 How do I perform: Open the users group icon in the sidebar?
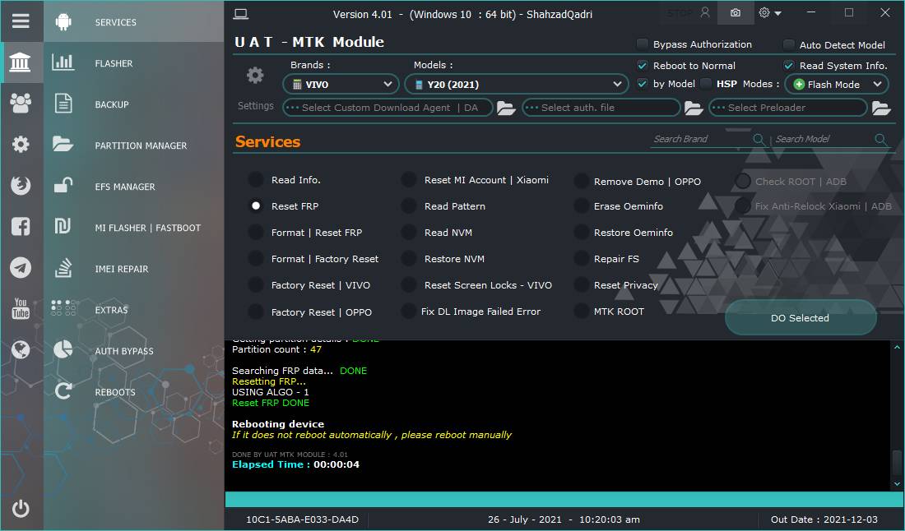[x=21, y=104]
